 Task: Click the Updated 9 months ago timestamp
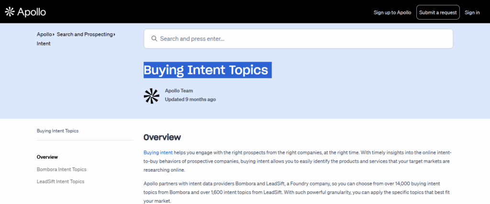[x=190, y=99]
